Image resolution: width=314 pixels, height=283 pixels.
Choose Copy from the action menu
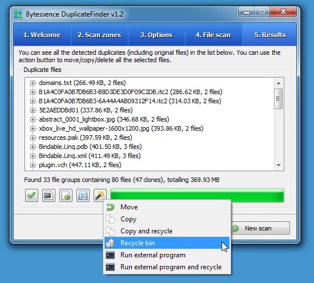pyautogui.click(x=167, y=219)
